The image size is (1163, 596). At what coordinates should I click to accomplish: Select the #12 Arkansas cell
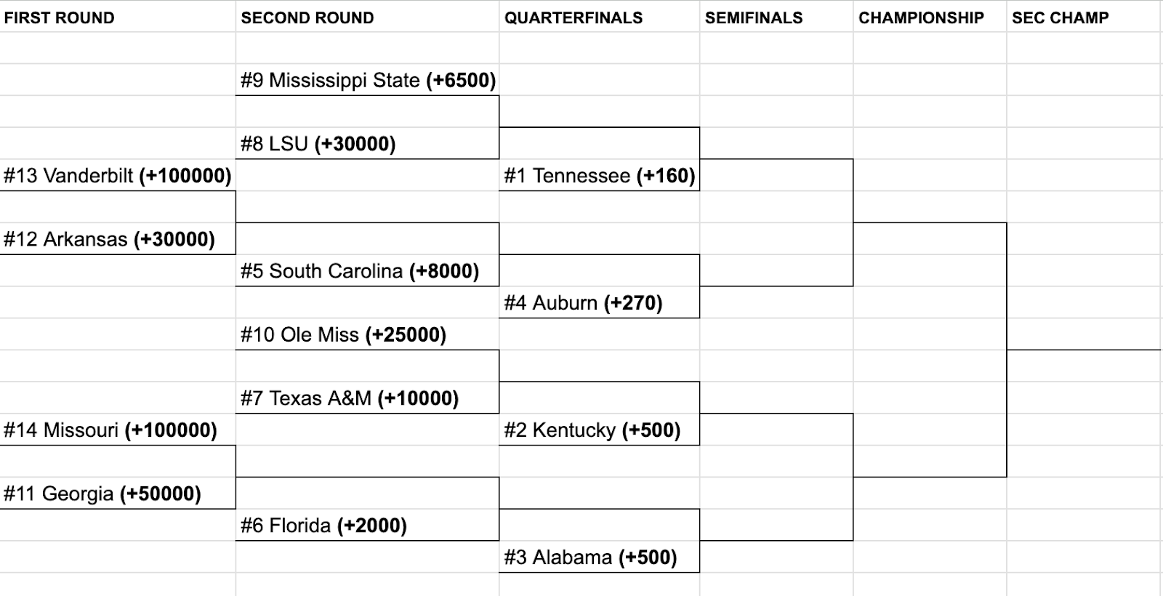(x=118, y=239)
